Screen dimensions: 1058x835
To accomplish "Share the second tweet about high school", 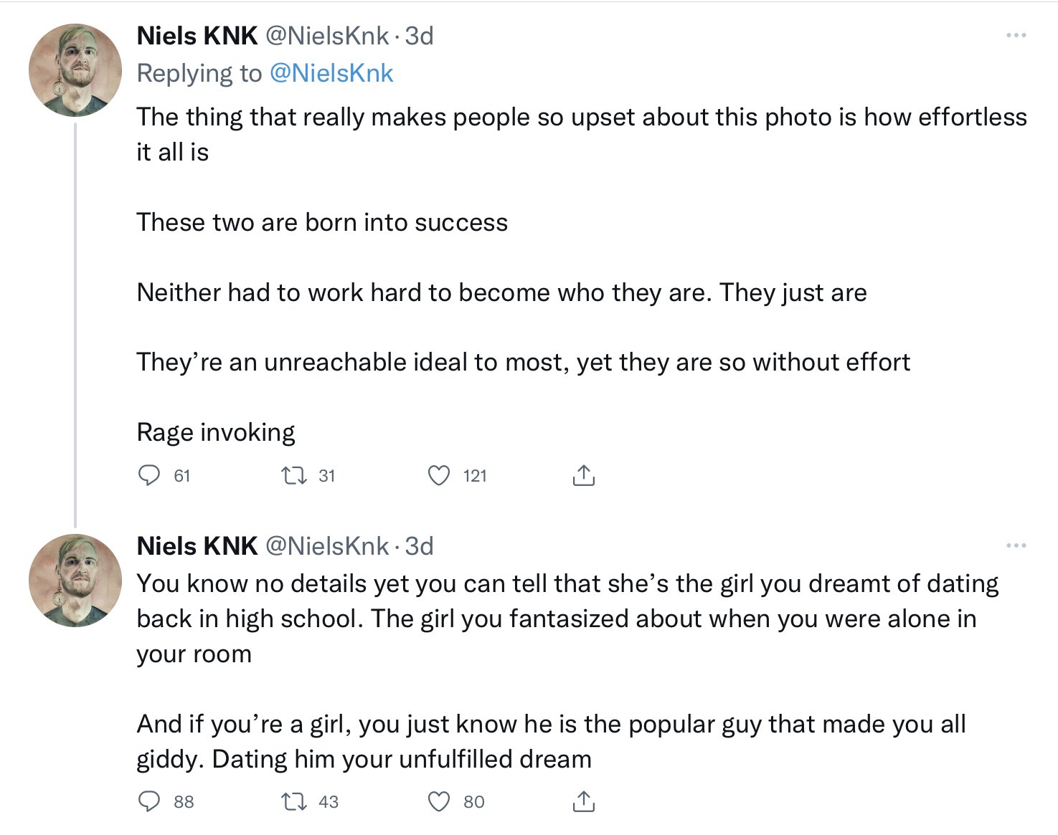I will 584,801.
